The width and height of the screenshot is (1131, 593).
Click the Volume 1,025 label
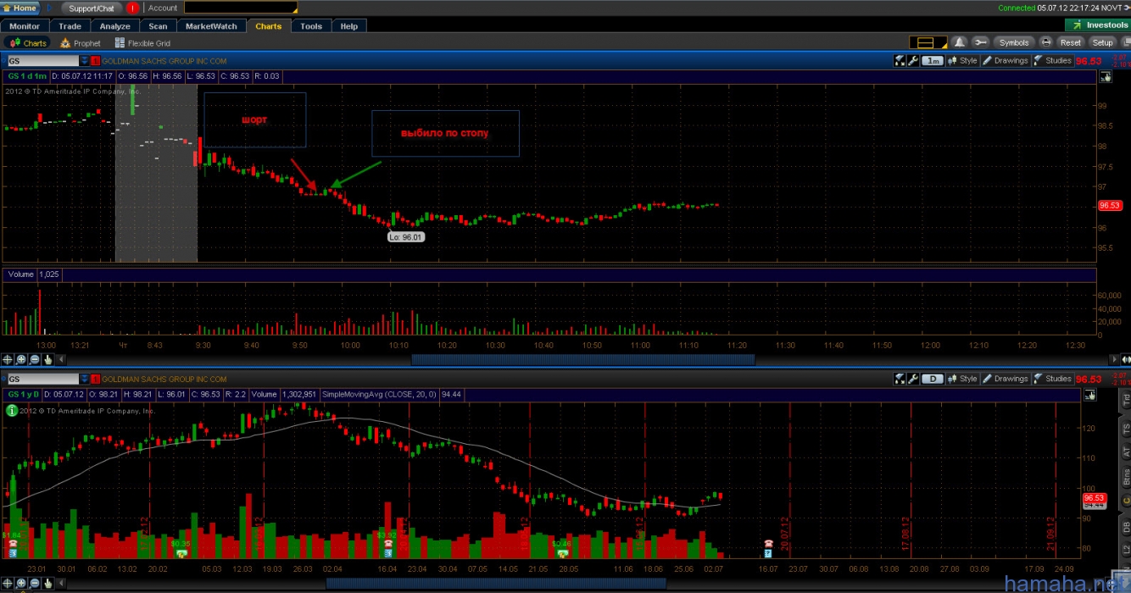coord(34,274)
